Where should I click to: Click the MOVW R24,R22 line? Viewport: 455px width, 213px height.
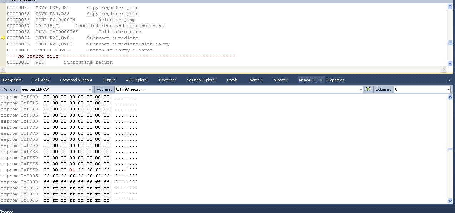tap(73, 14)
